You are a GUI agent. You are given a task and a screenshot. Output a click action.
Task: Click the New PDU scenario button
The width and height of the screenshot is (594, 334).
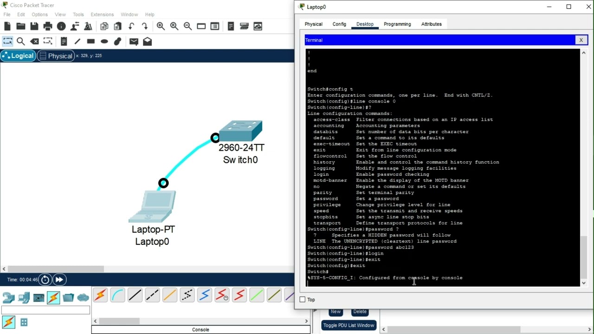(336, 312)
